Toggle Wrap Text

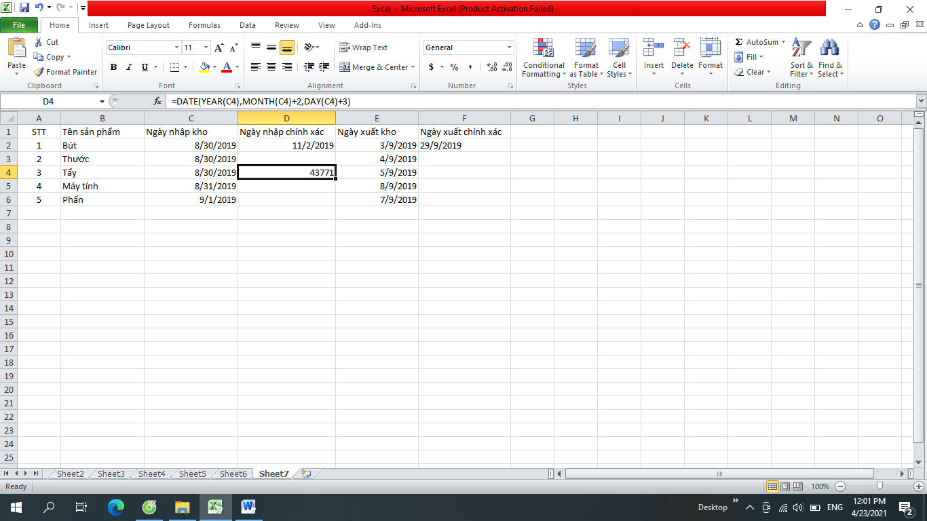(x=364, y=47)
